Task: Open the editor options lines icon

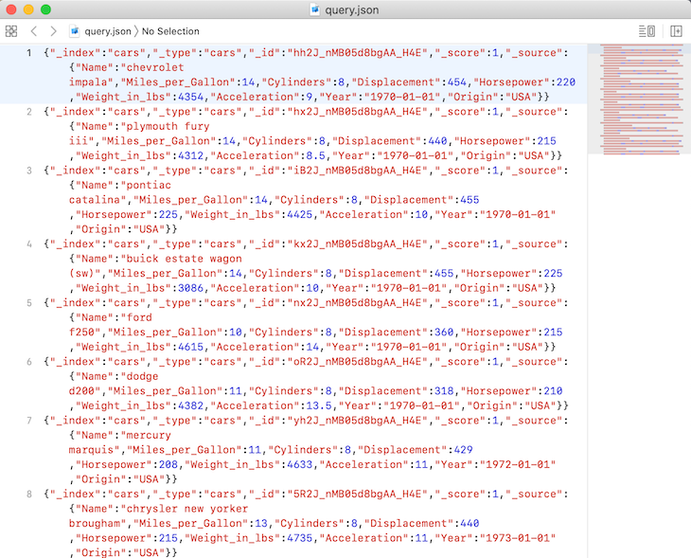Action: click(x=647, y=31)
